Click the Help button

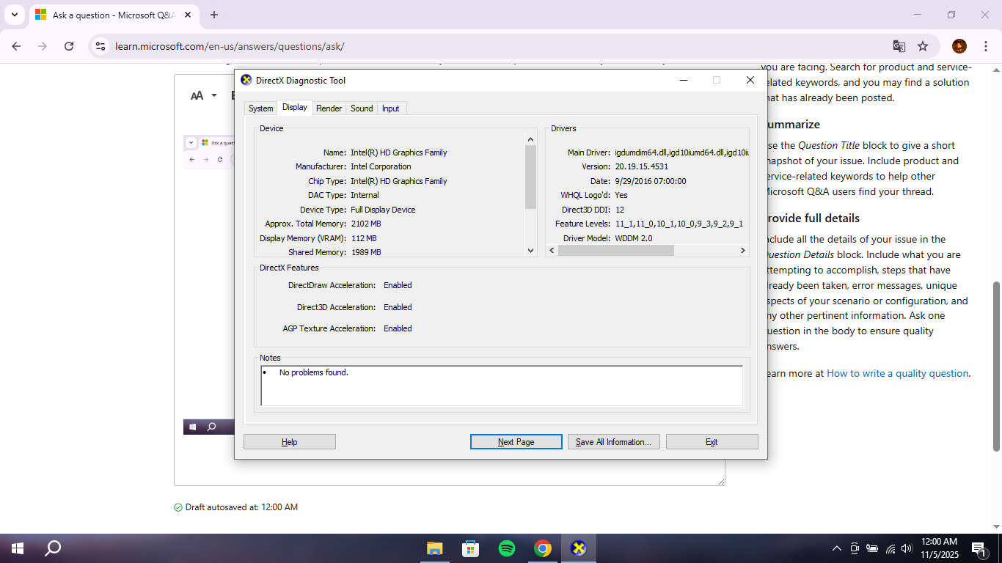(290, 442)
